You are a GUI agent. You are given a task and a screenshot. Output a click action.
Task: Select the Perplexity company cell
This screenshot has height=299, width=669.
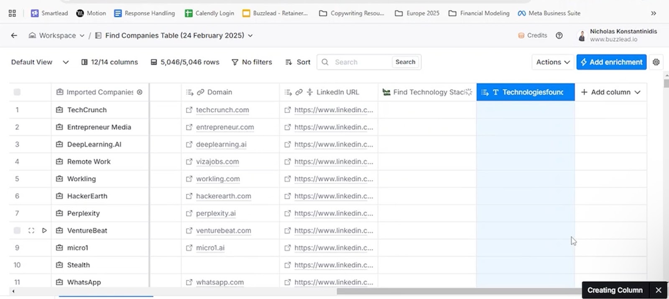click(100, 213)
